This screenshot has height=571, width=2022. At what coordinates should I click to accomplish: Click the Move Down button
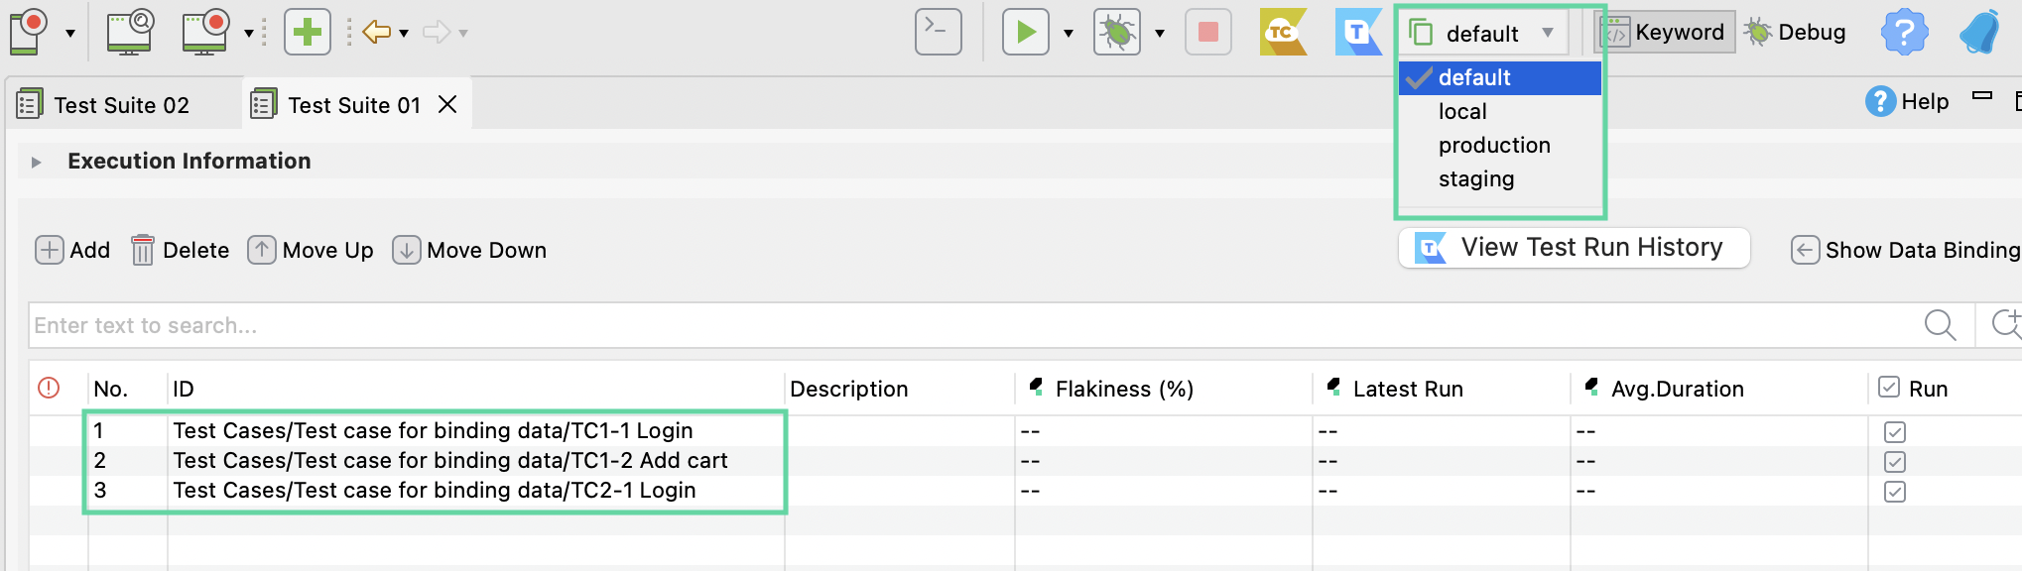click(x=469, y=251)
